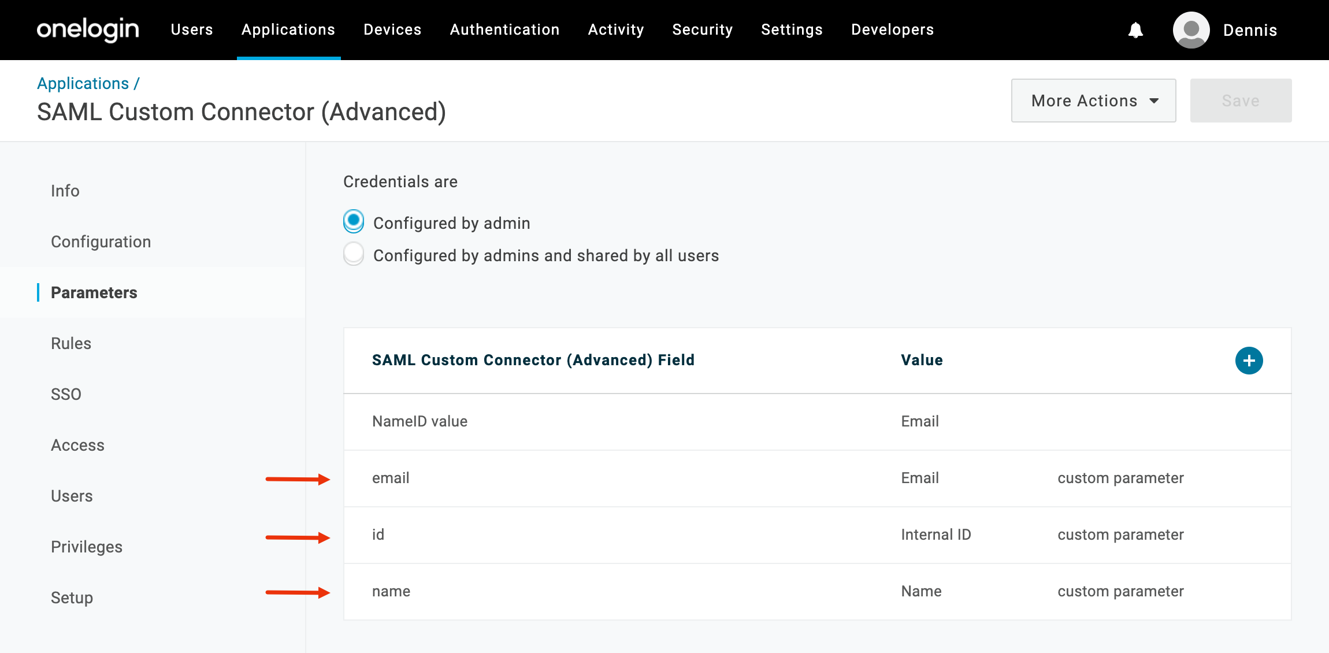Click the Save button
The height and width of the screenshot is (653, 1329).
pyautogui.click(x=1241, y=101)
